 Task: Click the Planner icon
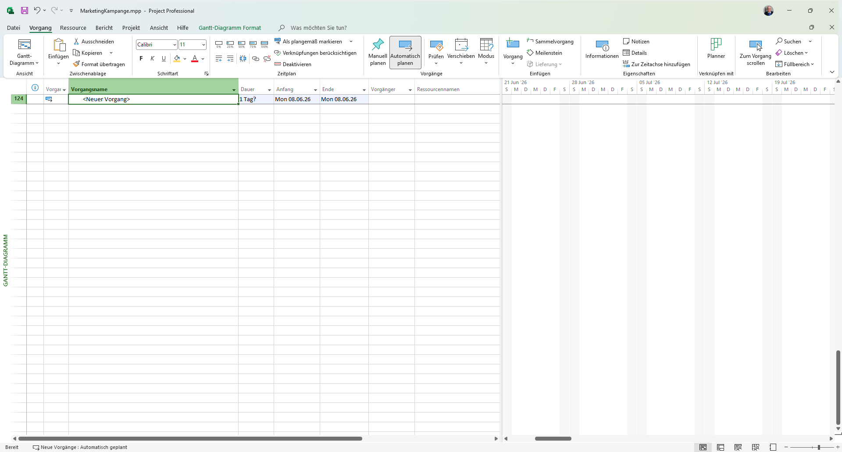pos(716,44)
